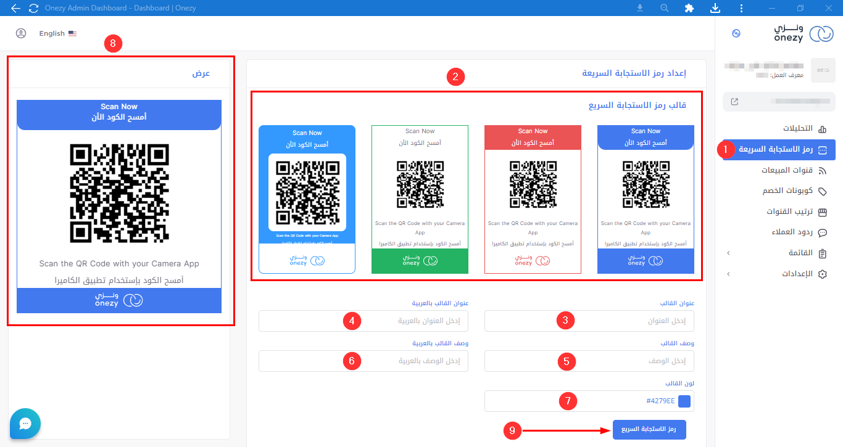The image size is (843, 447).
Task: Click the sidebar collapse circle icon
Action: (x=736, y=33)
